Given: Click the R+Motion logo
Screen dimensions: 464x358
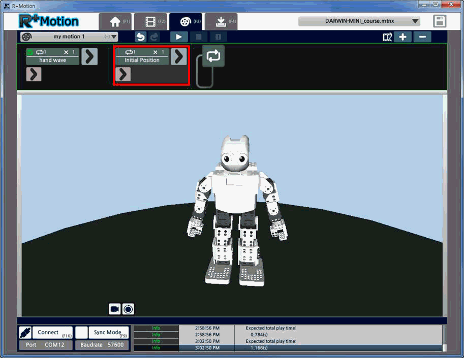Looking at the screenshot, I should [49, 21].
